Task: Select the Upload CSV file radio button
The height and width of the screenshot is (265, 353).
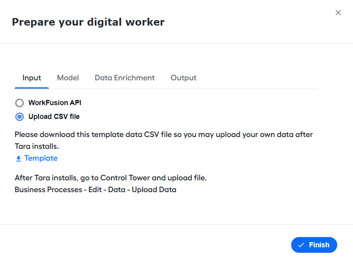Action: (x=20, y=117)
